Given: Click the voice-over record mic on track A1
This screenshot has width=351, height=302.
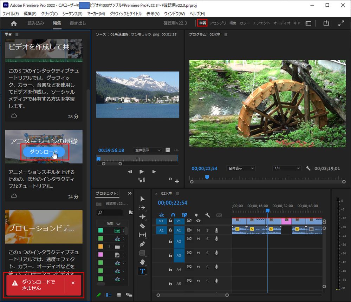Looking at the screenshot, I should pyautogui.click(x=217, y=230).
